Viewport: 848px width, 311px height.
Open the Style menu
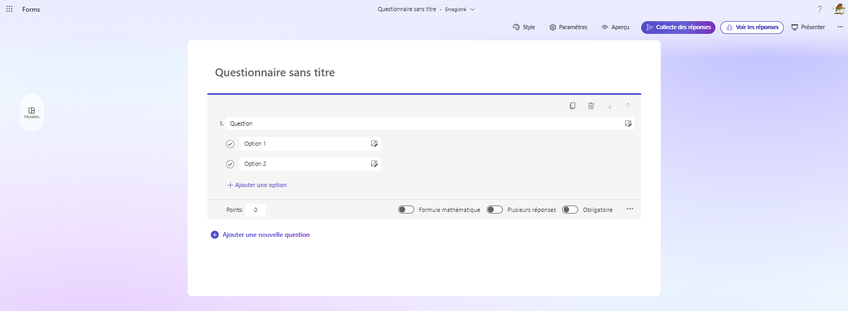coord(523,27)
